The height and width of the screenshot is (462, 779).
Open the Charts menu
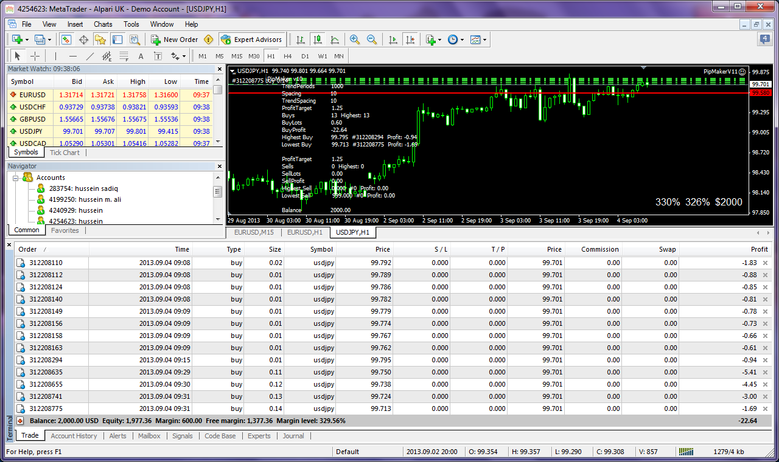[103, 24]
